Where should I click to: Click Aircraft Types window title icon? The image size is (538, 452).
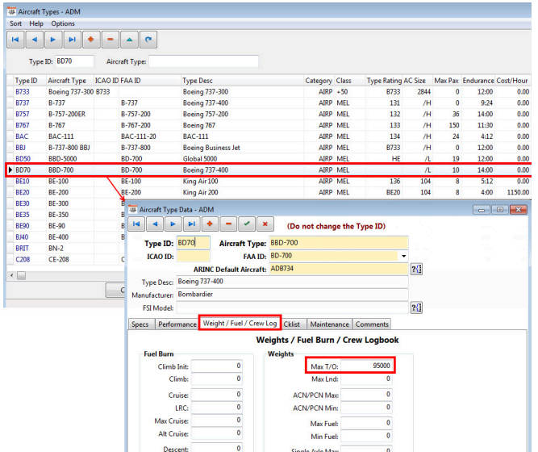tap(11, 11)
